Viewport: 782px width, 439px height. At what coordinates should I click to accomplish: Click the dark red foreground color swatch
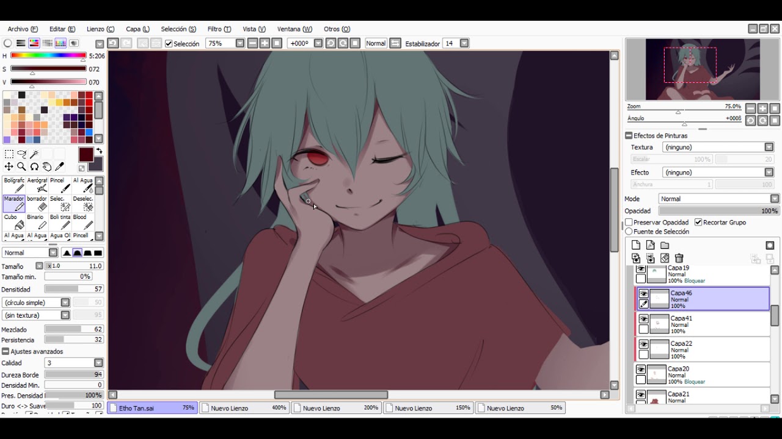coord(86,154)
